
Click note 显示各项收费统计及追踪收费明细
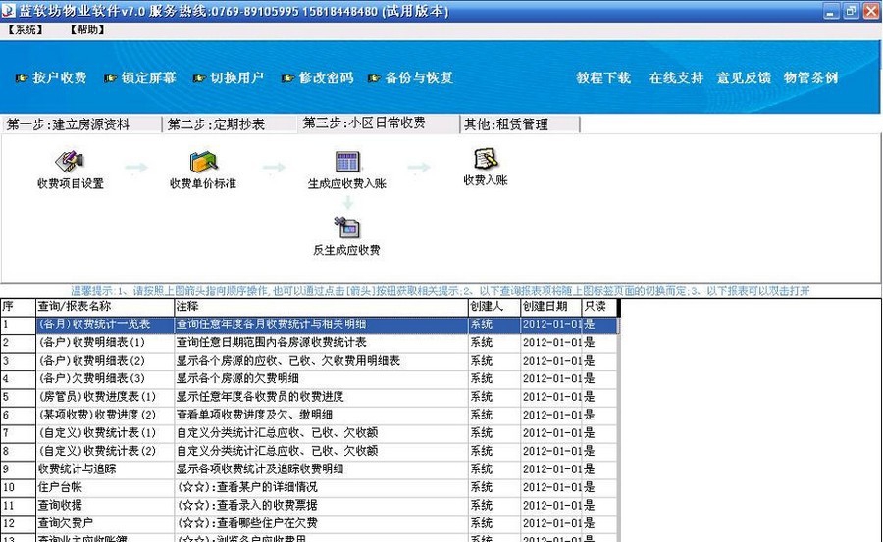[x=260, y=468]
